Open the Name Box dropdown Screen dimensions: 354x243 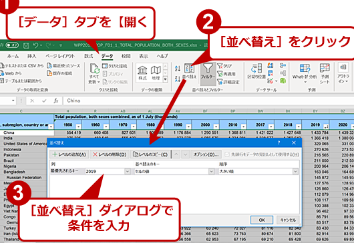[x=13, y=101]
